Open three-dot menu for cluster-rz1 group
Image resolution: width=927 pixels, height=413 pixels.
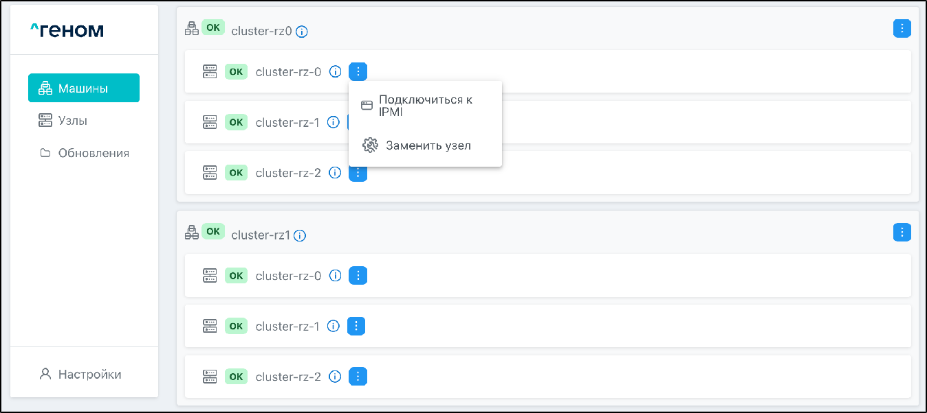pyautogui.click(x=902, y=232)
